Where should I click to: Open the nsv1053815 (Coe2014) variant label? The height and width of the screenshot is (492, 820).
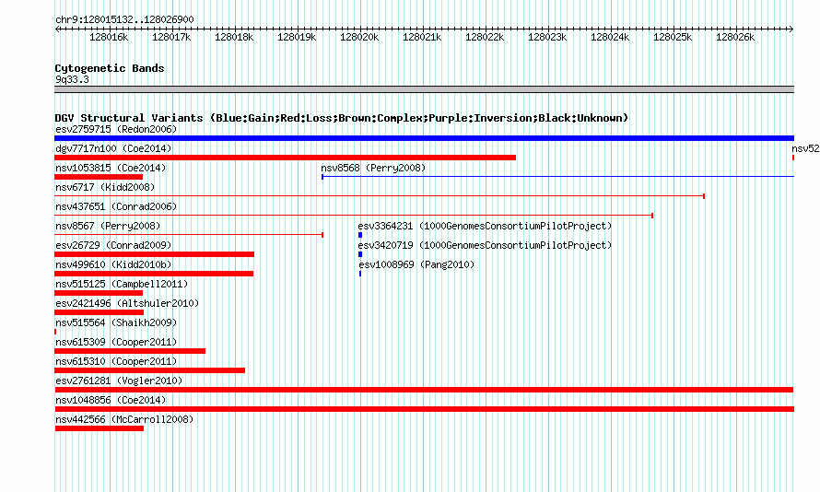[x=111, y=168]
